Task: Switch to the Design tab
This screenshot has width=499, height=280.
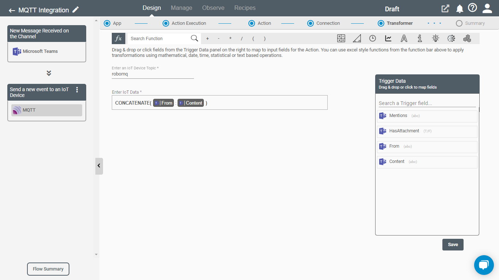Action: point(152,8)
